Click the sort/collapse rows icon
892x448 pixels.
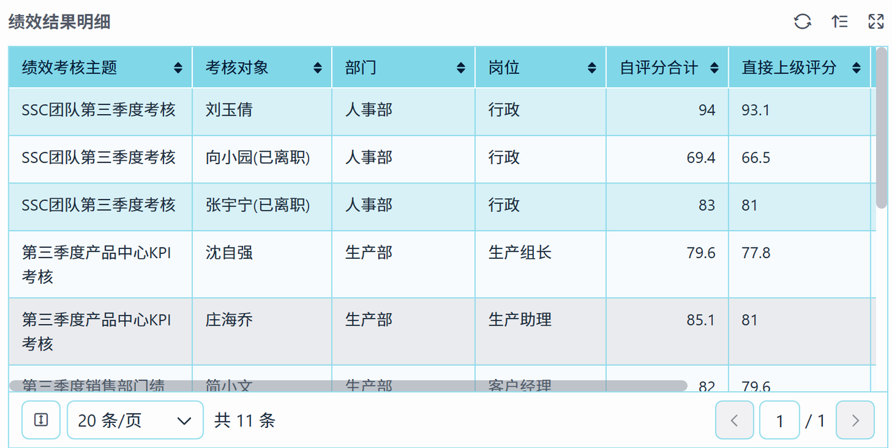(x=840, y=22)
